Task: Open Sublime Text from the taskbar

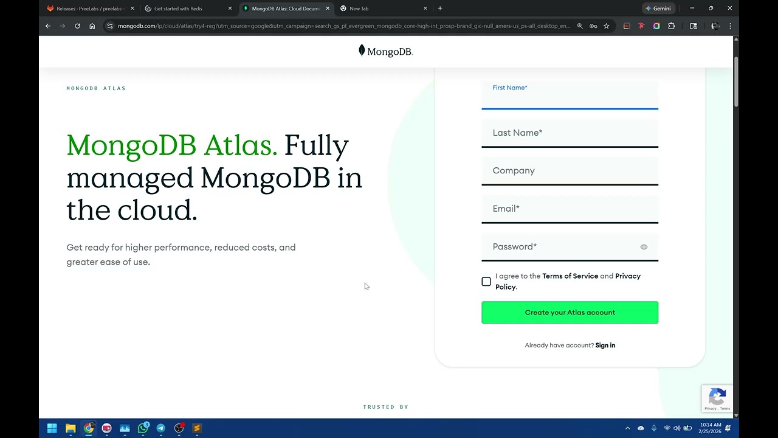Action: tap(197, 428)
